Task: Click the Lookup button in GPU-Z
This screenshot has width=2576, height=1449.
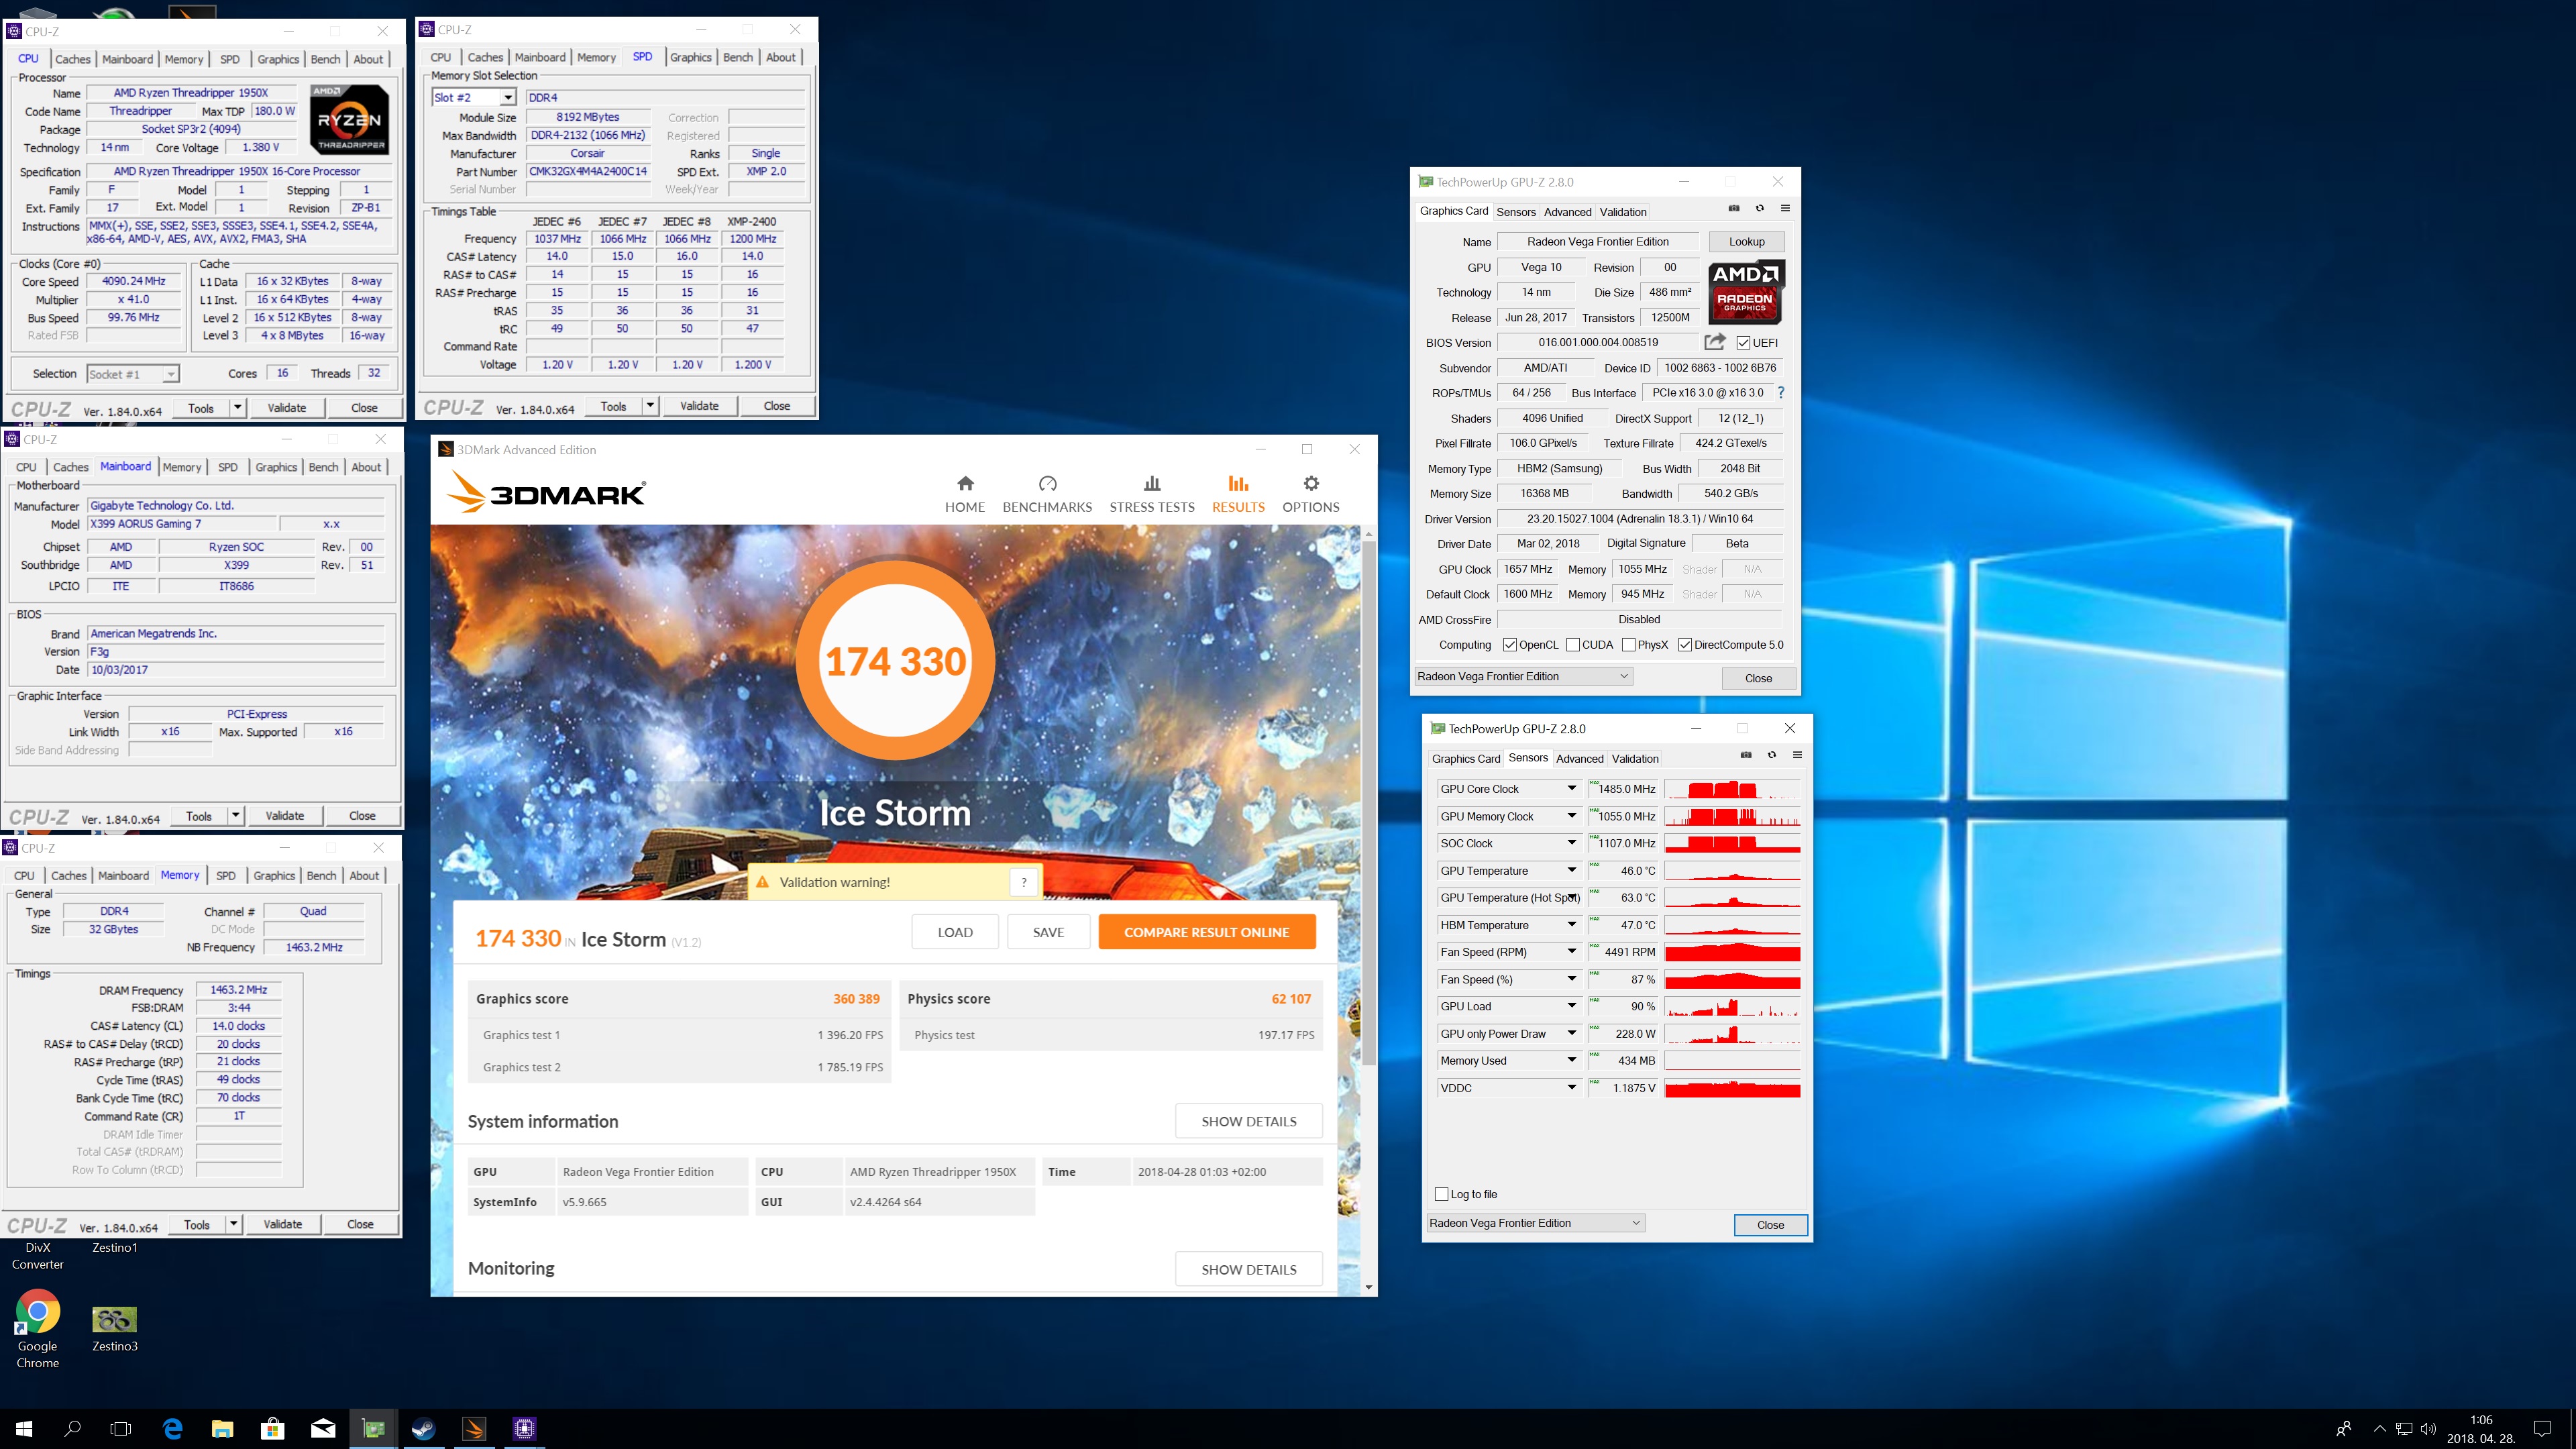Action: tap(1746, 241)
